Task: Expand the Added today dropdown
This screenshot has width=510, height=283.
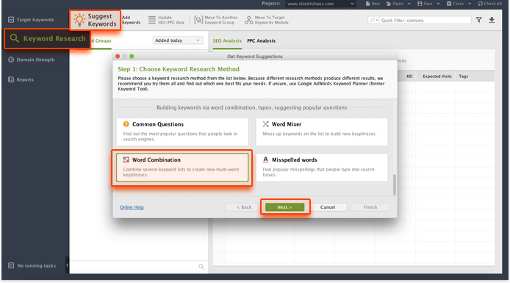Action: [x=178, y=40]
